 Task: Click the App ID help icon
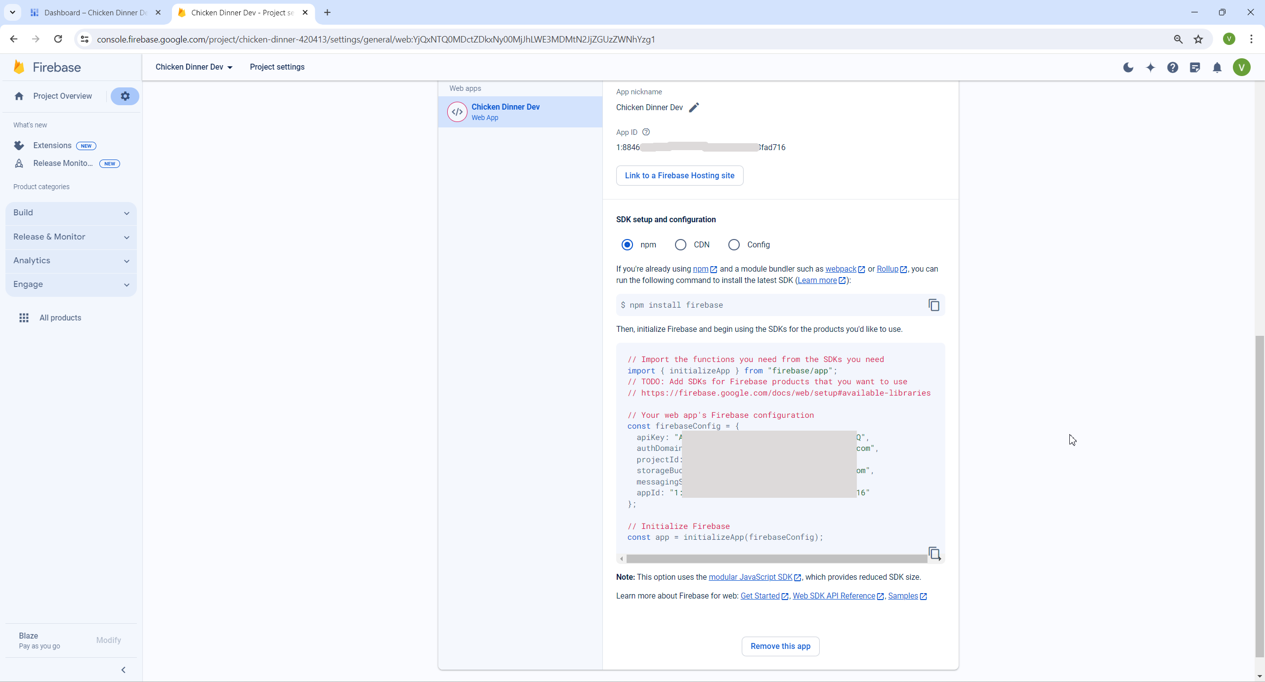pyautogui.click(x=646, y=132)
